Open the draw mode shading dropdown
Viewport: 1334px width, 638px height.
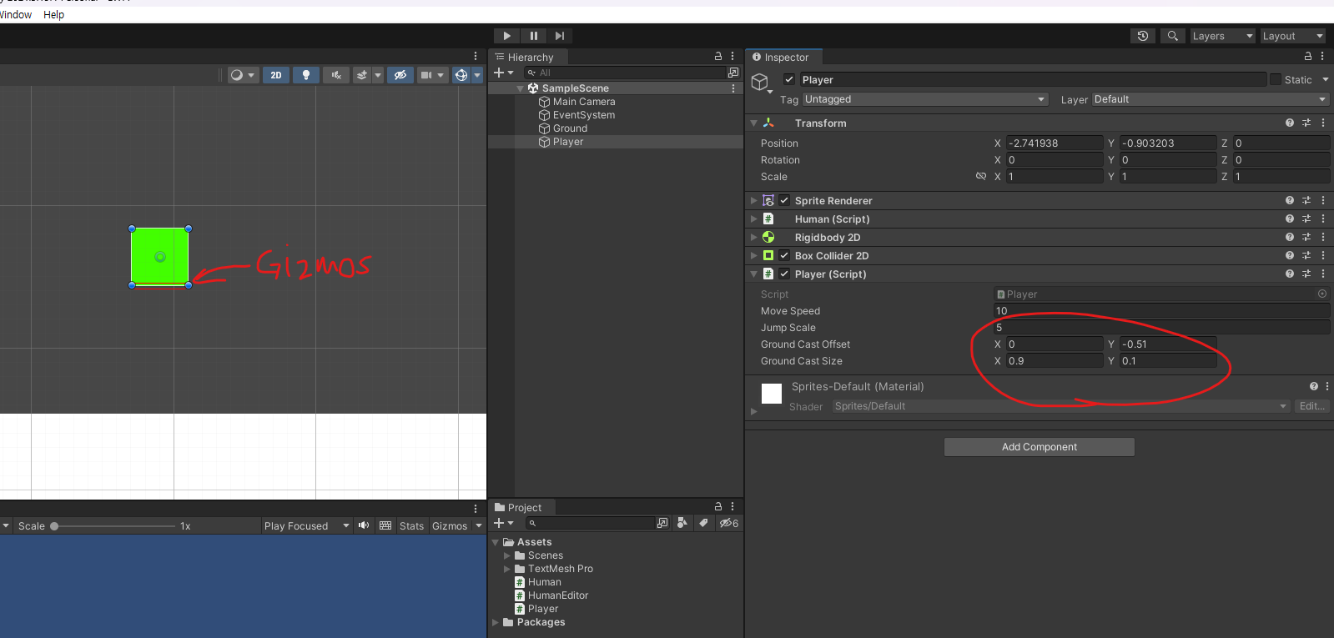point(243,75)
